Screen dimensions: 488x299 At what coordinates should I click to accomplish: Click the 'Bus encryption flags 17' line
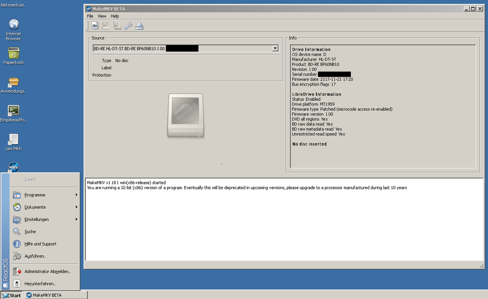[x=314, y=84]
